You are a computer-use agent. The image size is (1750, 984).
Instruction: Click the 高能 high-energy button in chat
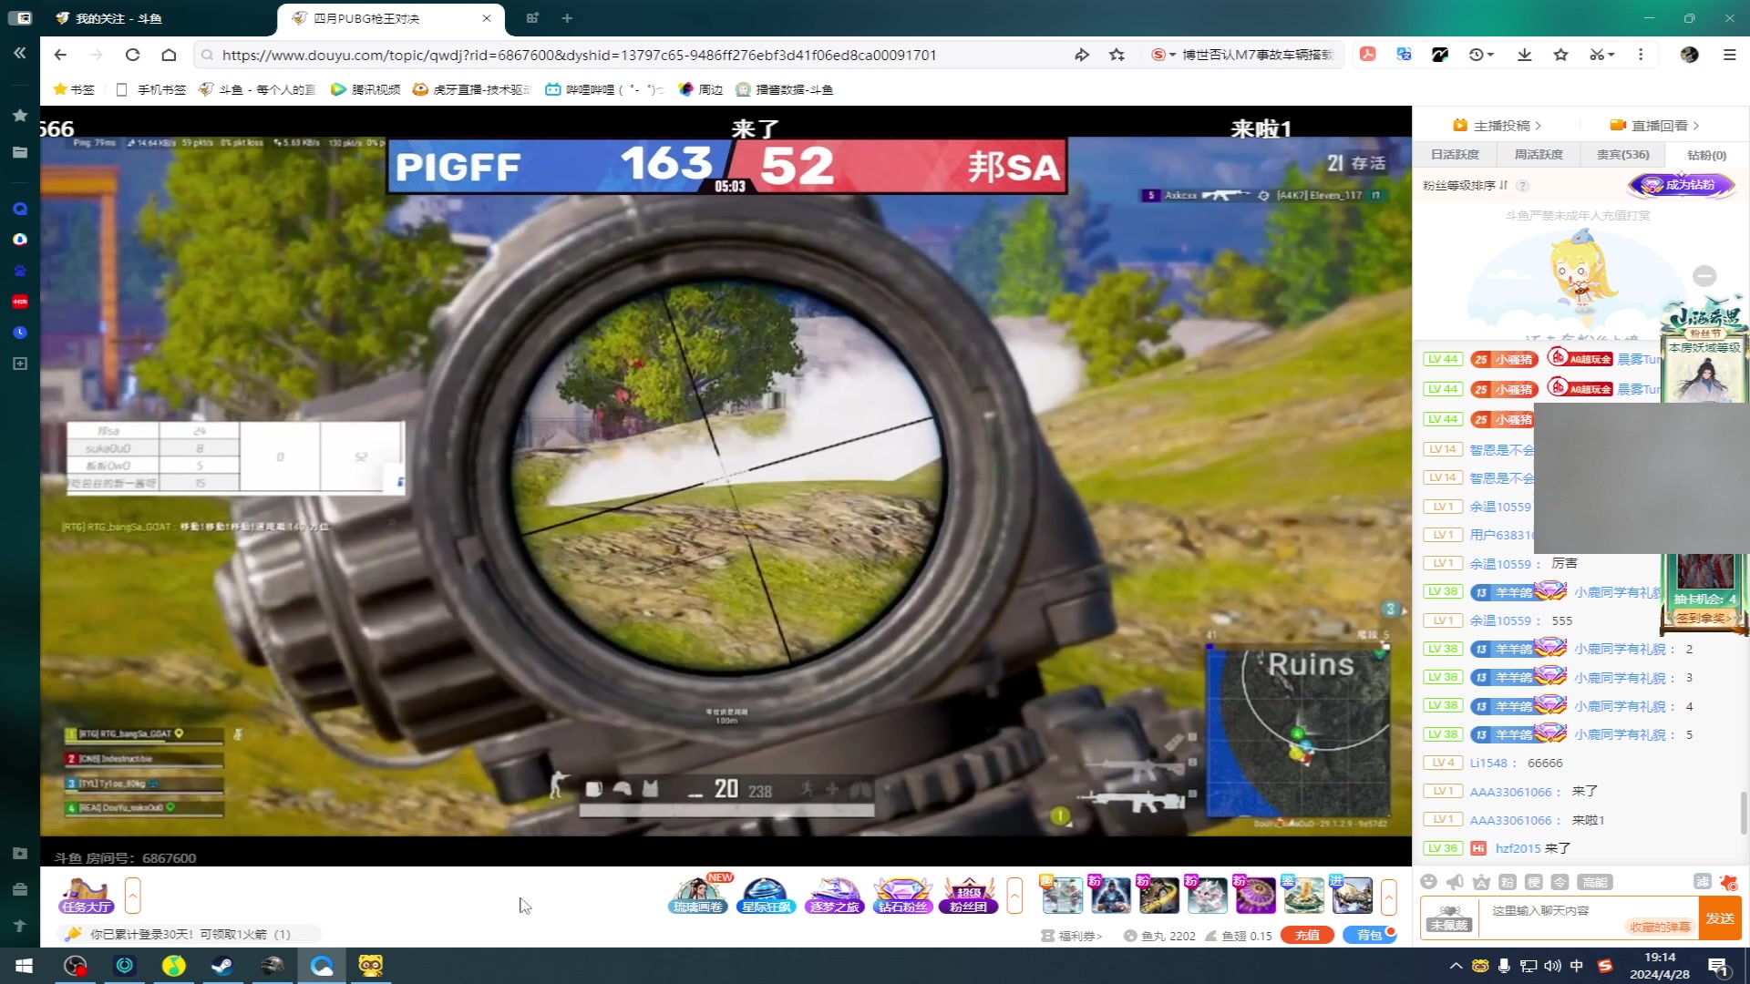1595,882
